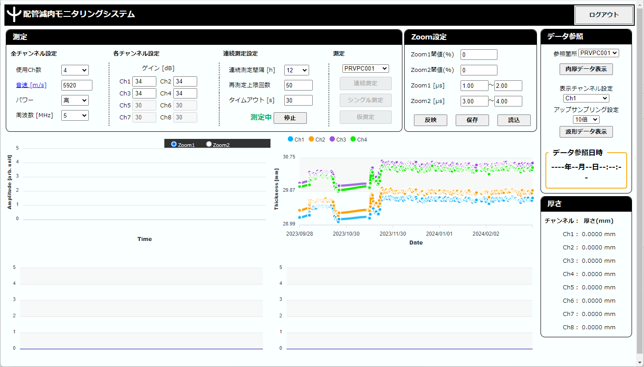Click the 2024/01/01 date axis label

(x=439, y=233)
